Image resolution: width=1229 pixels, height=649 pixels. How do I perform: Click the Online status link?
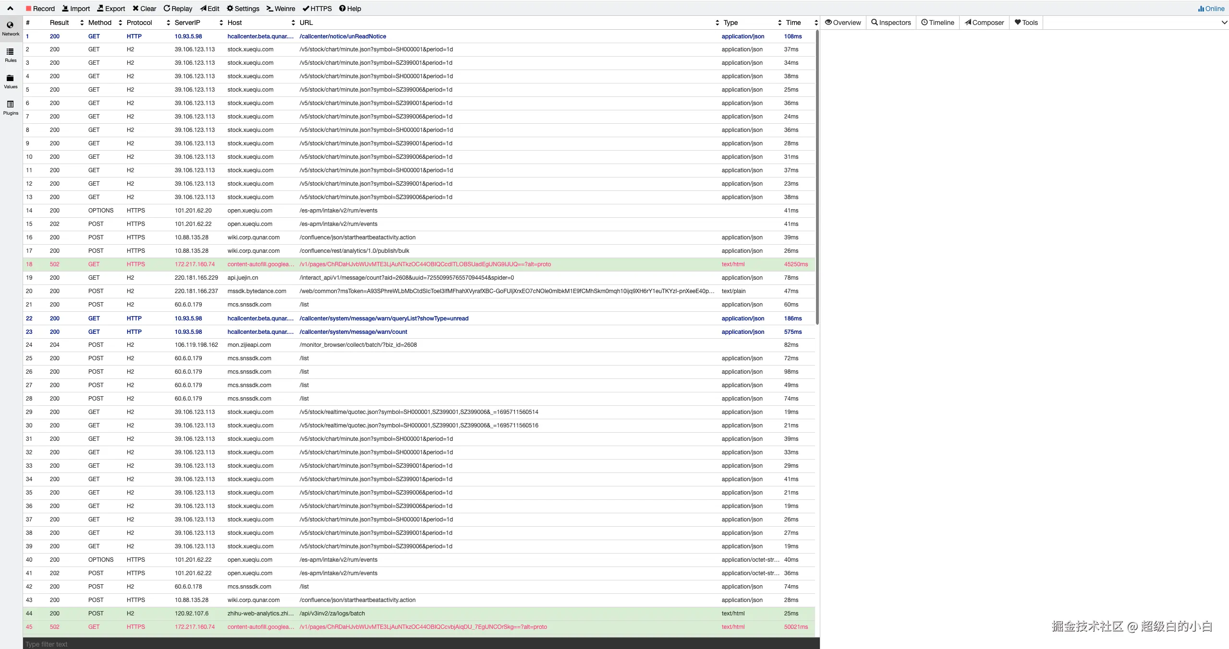(1211, 8)
